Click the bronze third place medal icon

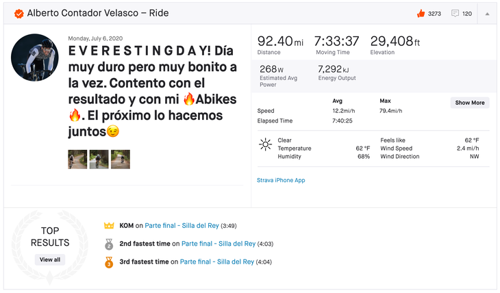point(108,262)
